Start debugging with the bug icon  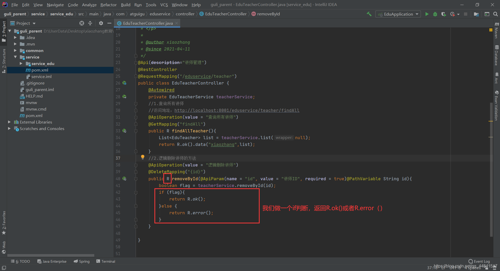[x=435, y=14]
